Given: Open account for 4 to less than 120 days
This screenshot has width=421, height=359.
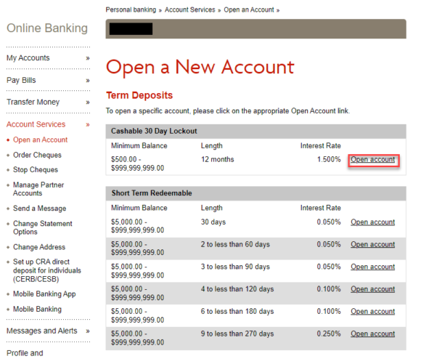Looking at the screenshot, I should 372,289.
